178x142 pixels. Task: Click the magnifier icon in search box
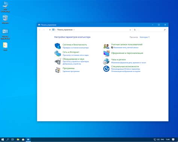(164, 30)
